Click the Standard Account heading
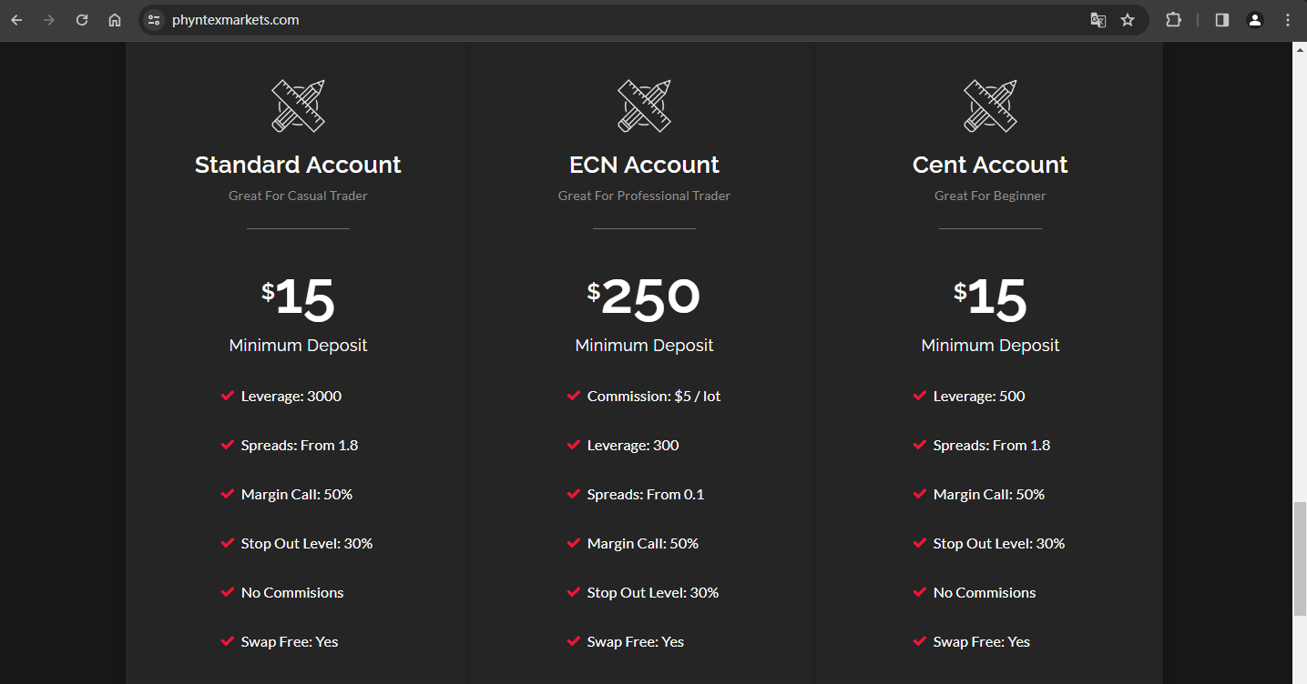The width and height of the screenshot is (1307, 684). pyautogui.click(x=298, y=165)
